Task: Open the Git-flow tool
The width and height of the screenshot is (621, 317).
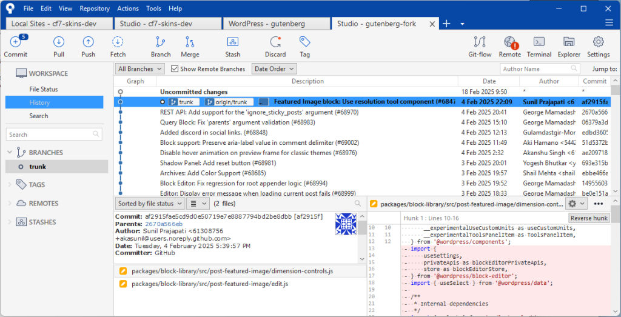Action: pos(480,42)
